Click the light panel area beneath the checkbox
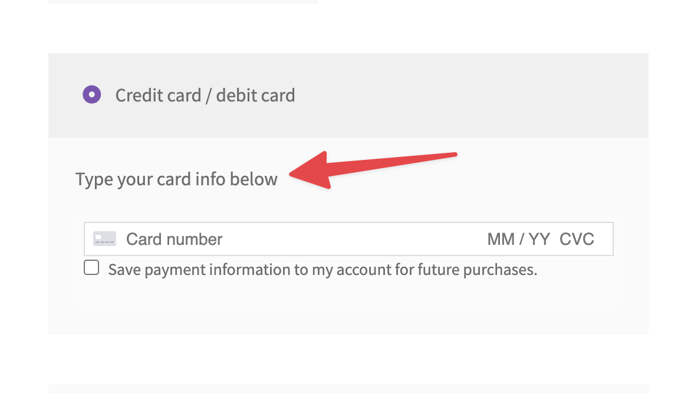This screenshot has height=393, width=691. pos(348,307)
